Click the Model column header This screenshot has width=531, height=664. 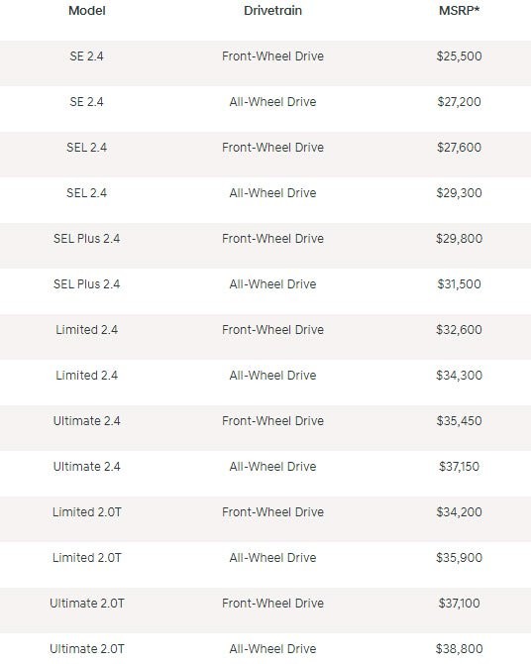pyautogui.click(x=87, y=11)
